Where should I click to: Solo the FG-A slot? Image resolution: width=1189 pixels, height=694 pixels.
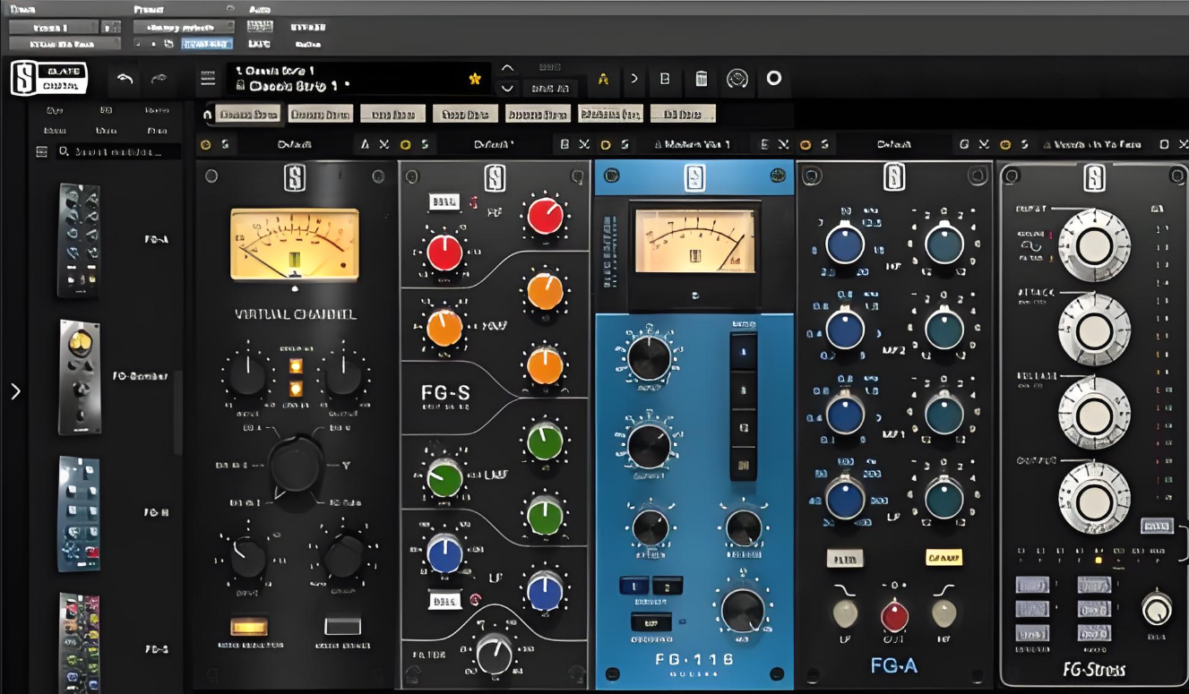(x=823, y=144)
